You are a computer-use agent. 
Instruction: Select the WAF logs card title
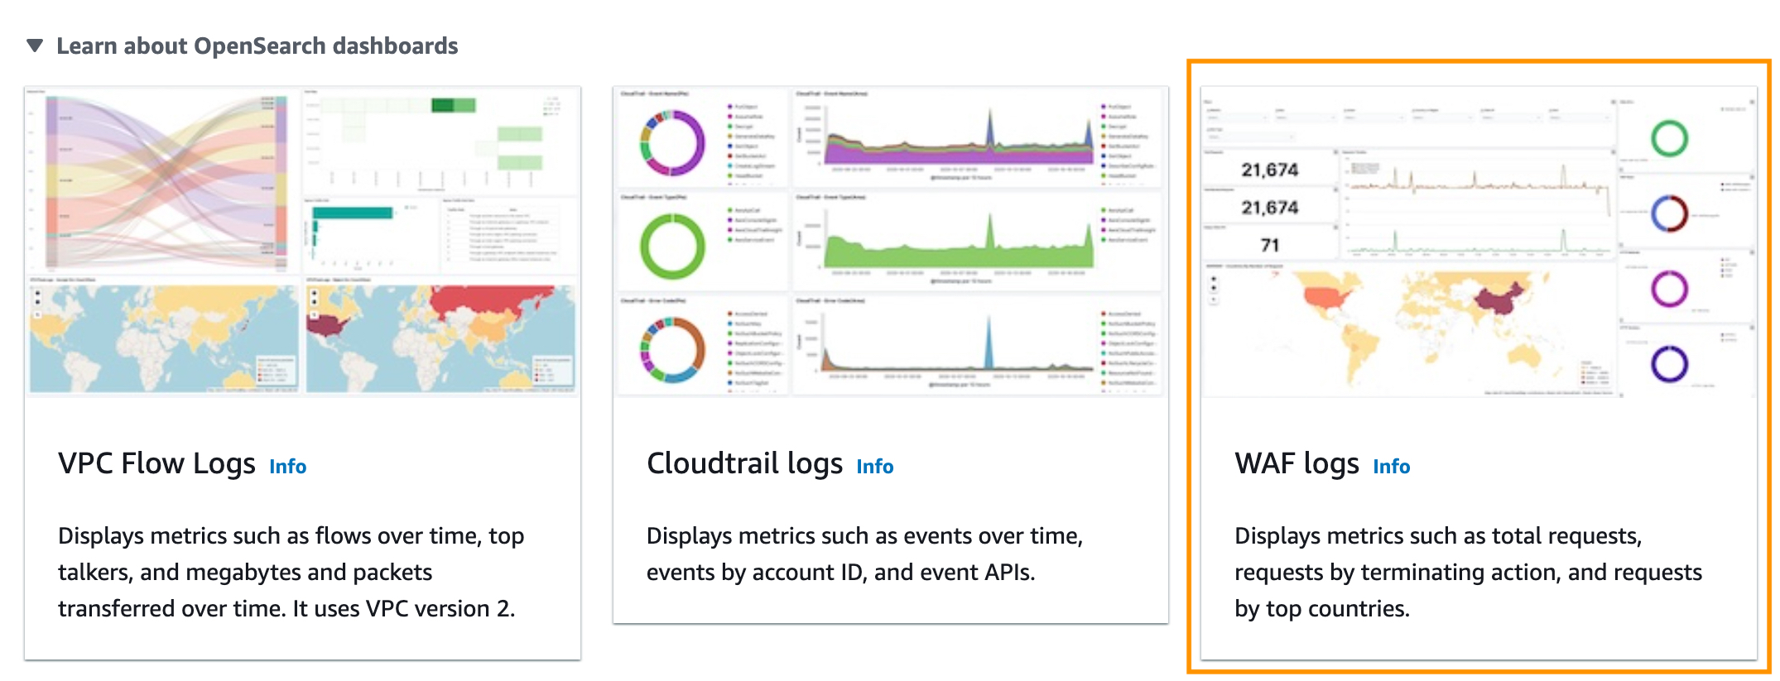pyautogui.click(x=1297, y=464)
